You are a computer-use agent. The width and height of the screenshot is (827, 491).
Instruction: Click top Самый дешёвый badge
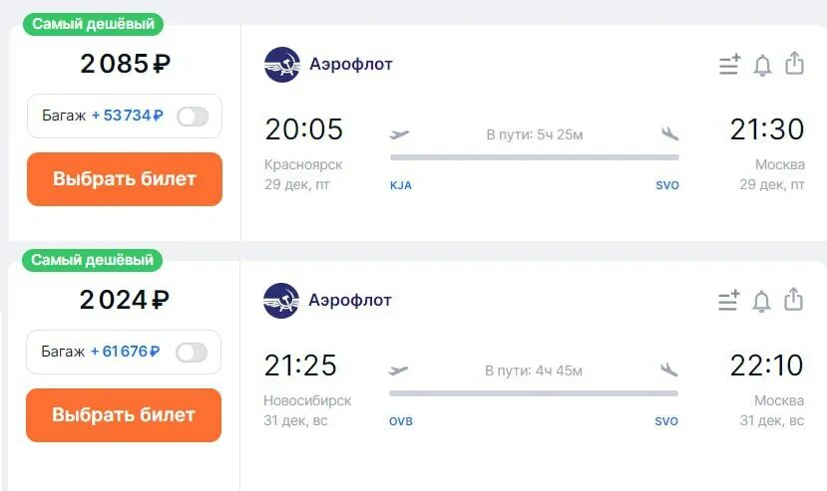[x=92, y=24]
